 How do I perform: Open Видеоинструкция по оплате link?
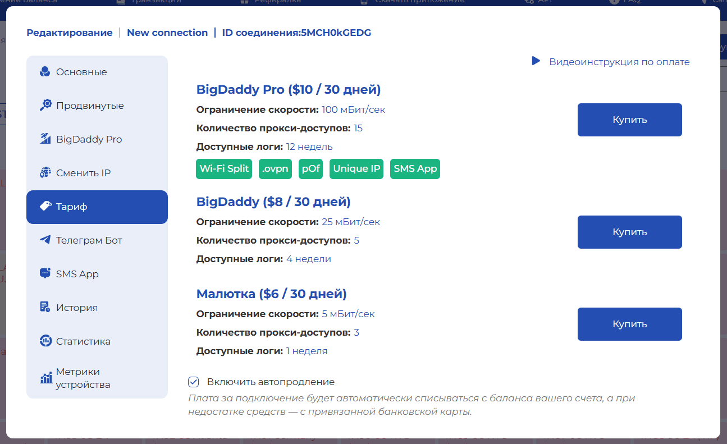(619, 62)
